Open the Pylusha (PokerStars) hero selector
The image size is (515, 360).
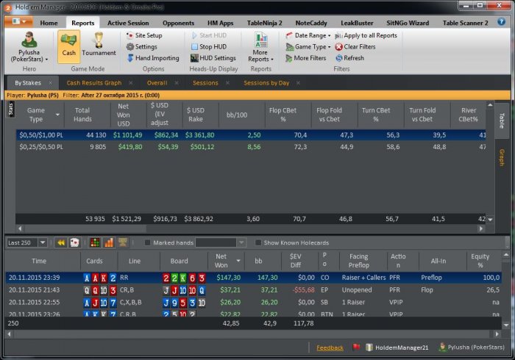tap(29, 47)
